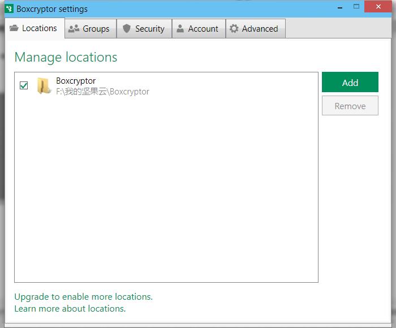
Task: Click the F:\ Boxcryptor path text
Action: tap(102, 92)
